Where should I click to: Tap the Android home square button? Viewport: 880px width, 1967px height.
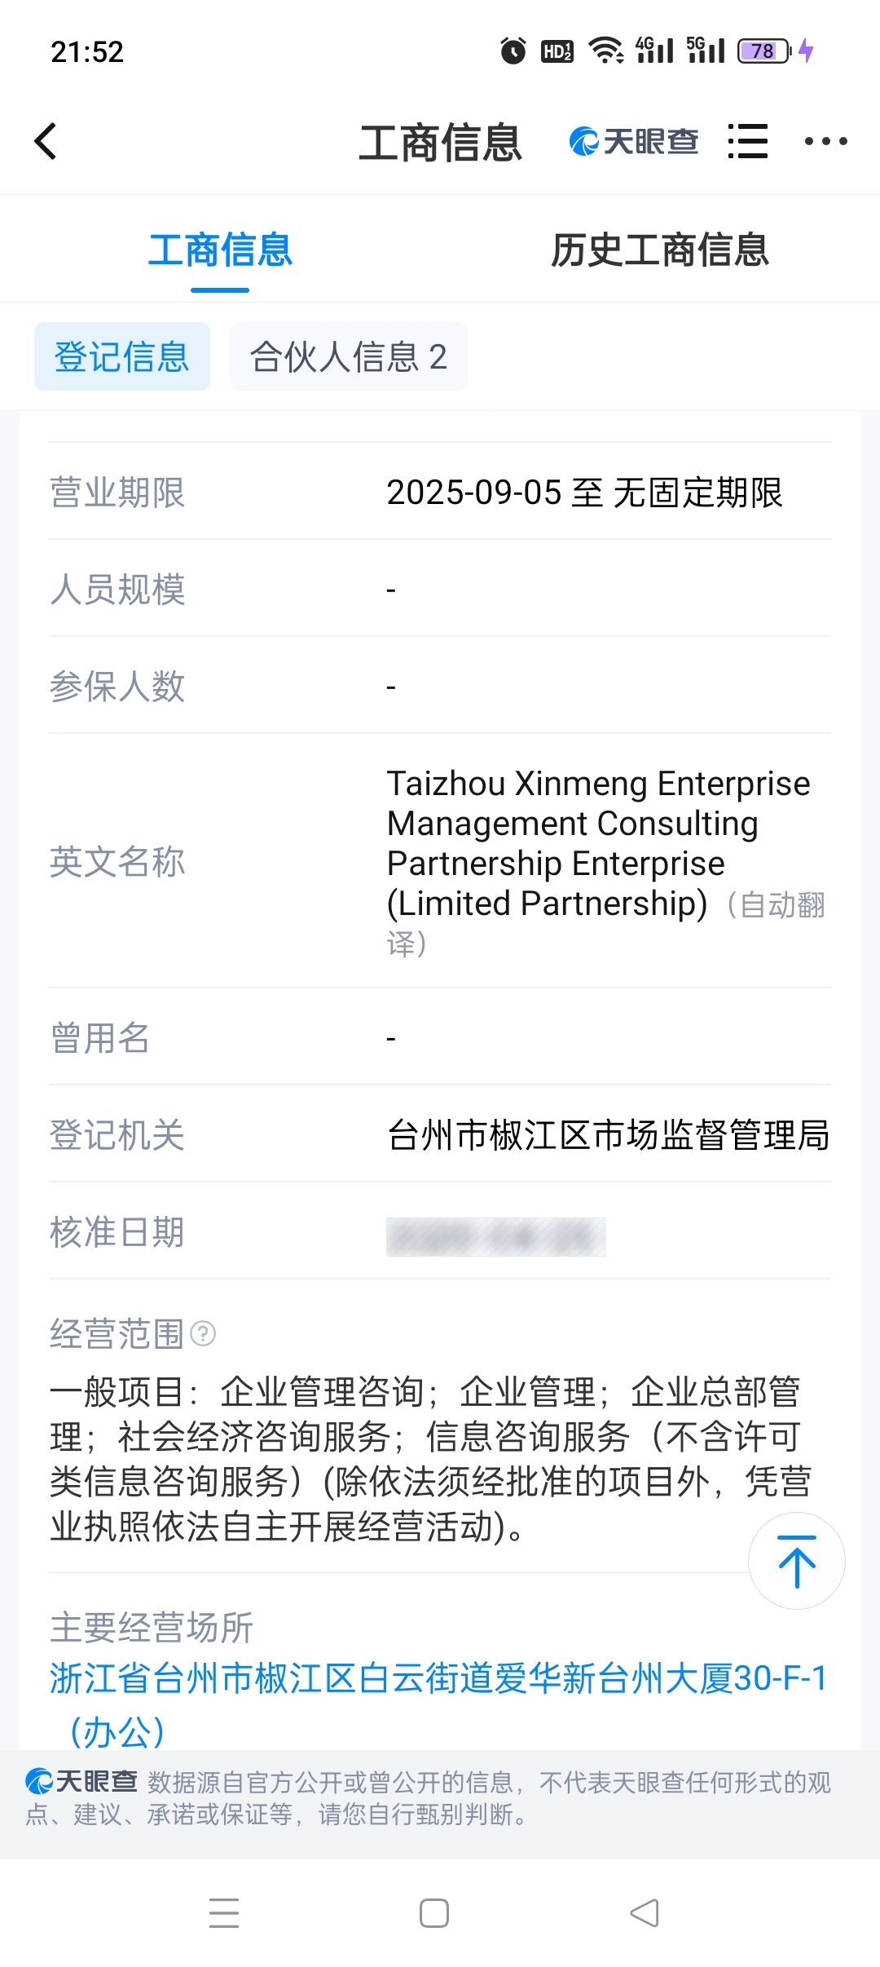tap(433, 1912)
